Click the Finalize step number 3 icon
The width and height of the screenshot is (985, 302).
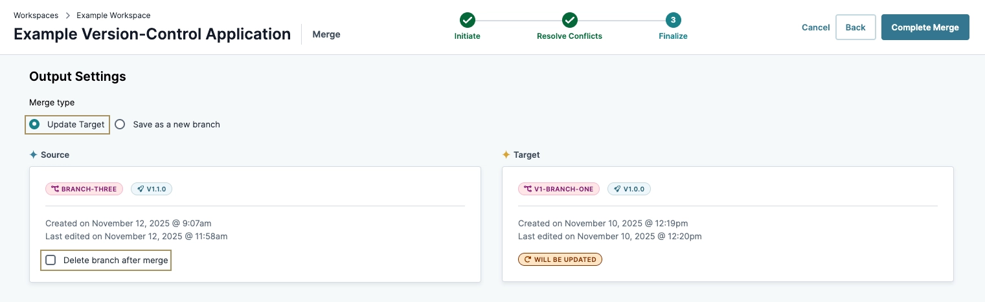click(673, 21)
